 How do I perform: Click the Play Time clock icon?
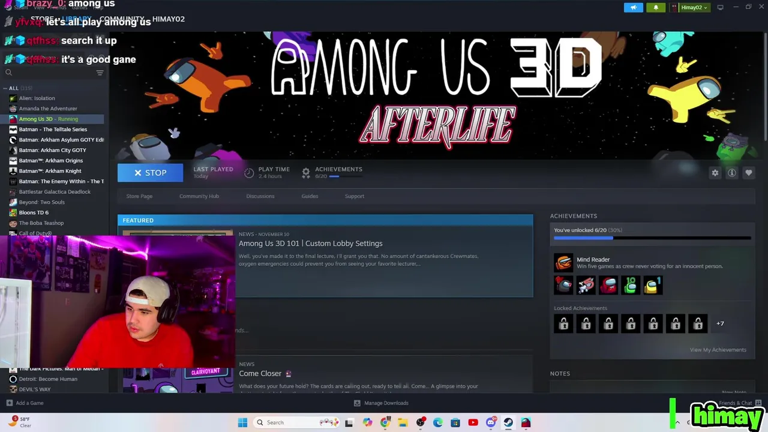249,173
